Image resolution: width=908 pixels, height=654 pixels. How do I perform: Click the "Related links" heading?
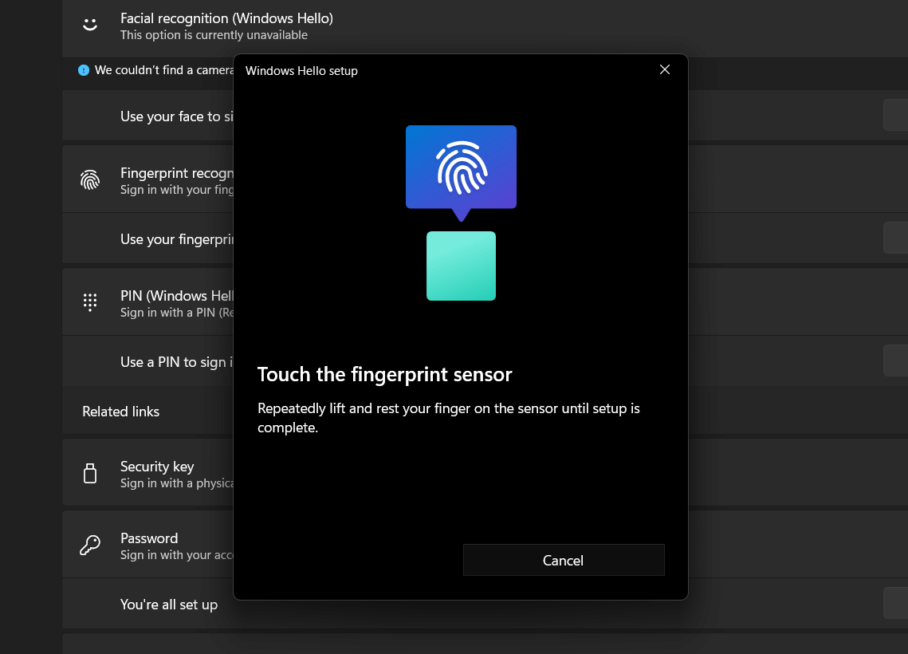tap(121, 412)
